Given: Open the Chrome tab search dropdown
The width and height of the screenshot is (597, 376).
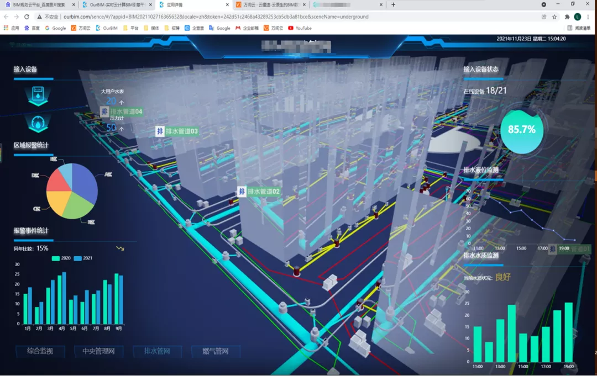Looking at the screenshot, I should click(544, 4).
